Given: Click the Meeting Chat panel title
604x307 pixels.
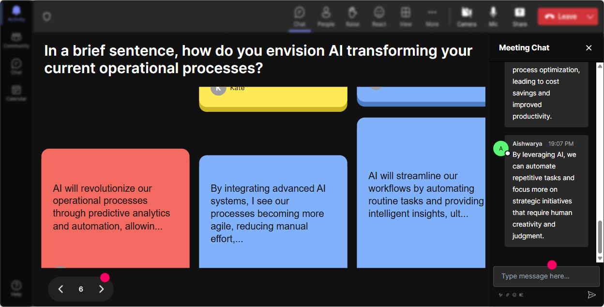Looking at the screenshot, I should click(524, 47).
